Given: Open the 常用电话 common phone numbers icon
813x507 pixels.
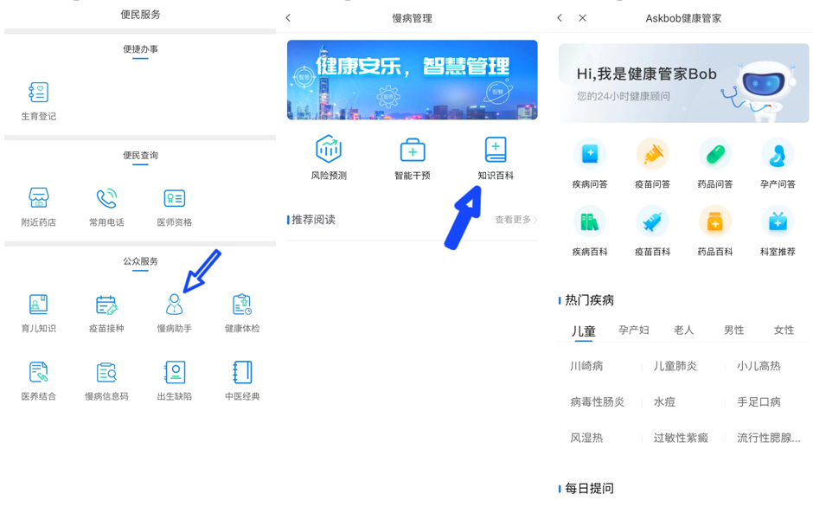Looking at the screenshot, I should coord(106,198).
